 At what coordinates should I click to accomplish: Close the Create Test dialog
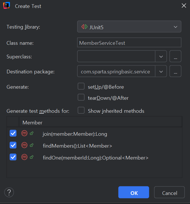184,6
